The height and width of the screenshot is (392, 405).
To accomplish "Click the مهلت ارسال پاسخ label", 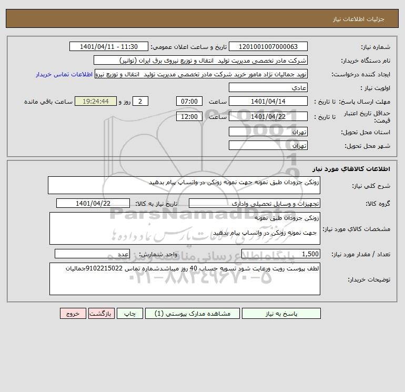I will [364, 102].
